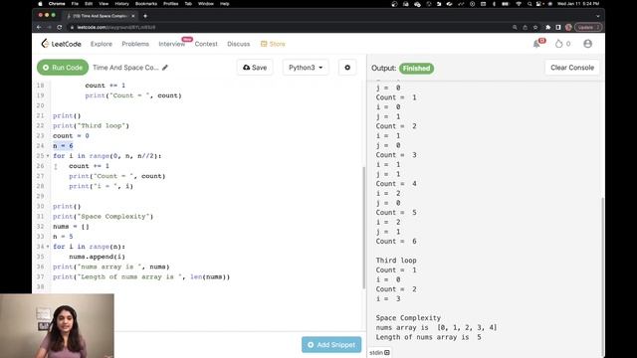Open the Interview section
The width and height of the screenshot is (637, 358).
click(x=171, y=44)
